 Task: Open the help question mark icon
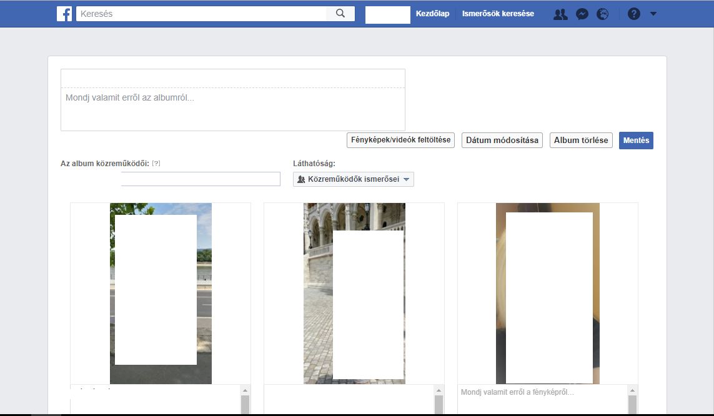(x=634, y=14)
